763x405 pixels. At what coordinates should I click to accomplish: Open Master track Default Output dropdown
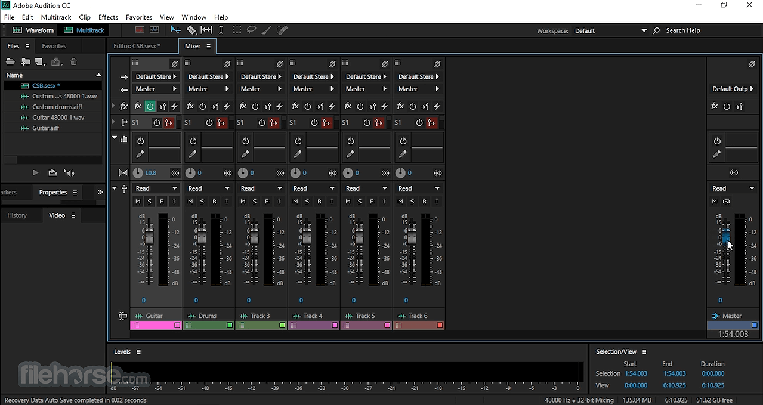[733, 89]
